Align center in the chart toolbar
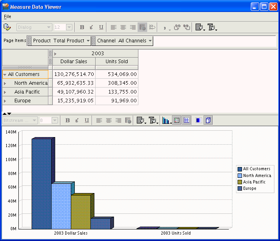 (109, 120)
